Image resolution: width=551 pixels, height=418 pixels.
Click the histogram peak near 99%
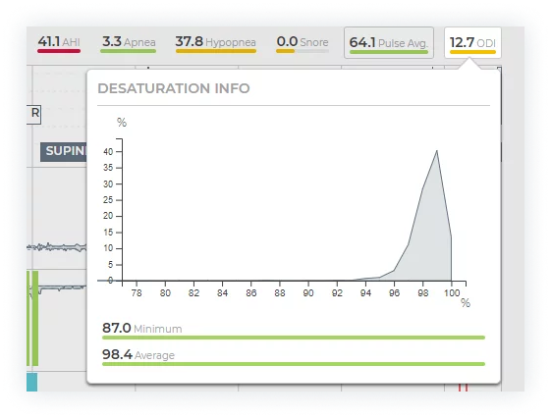tap(436, 152)
